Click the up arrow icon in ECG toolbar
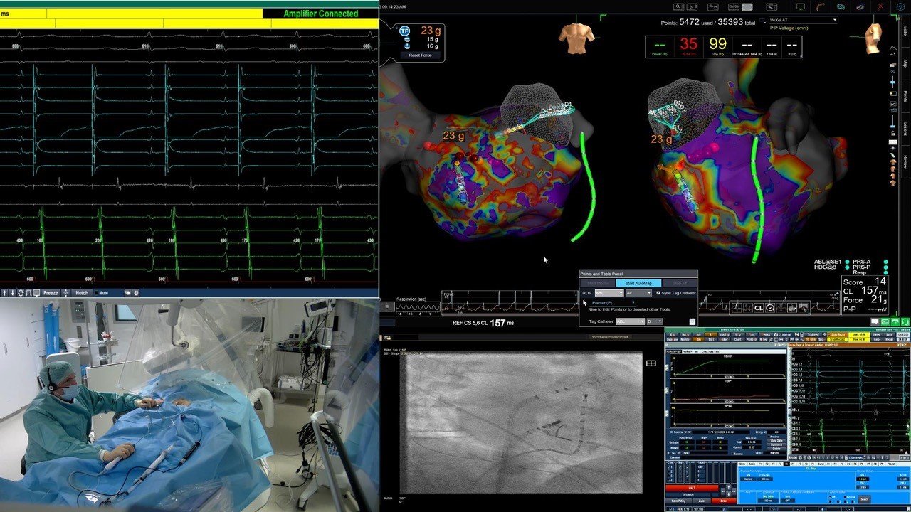The width and height of the screenshot is (911, 512). point(4,293)
